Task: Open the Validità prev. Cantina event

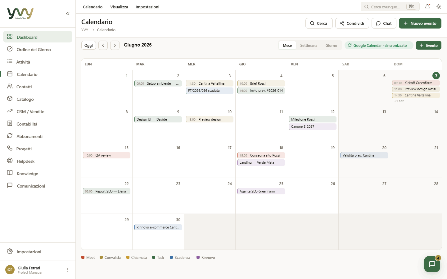Action: (x=364, y=155)
